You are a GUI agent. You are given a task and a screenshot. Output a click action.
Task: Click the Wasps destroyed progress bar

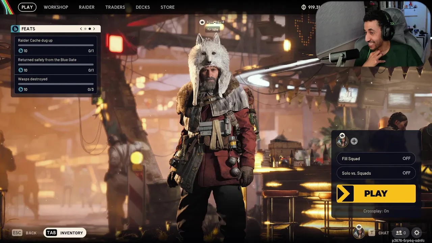coord(56,84)
